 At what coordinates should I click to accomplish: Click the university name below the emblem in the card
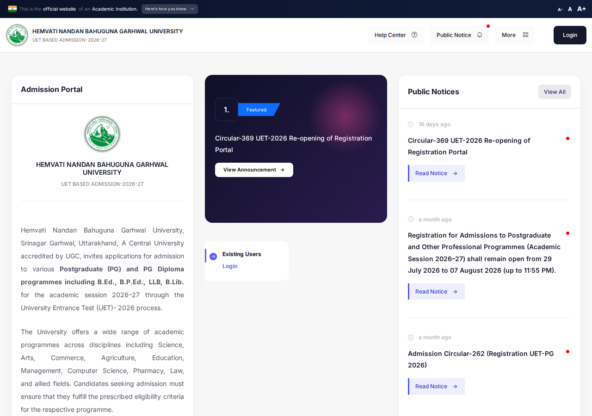pos(102,169)
